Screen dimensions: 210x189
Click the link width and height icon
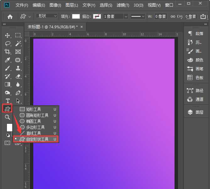(173, 16)
